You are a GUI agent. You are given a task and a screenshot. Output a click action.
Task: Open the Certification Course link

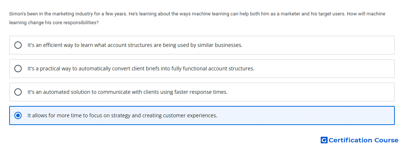pyautogui.click(x=360, y=140)
